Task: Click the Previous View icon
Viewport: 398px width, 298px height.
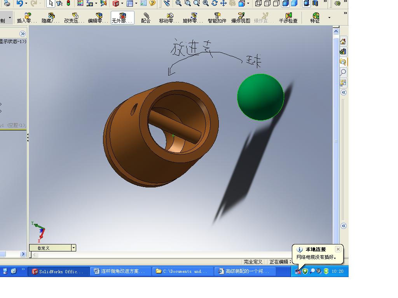Action: pos(167,3)
